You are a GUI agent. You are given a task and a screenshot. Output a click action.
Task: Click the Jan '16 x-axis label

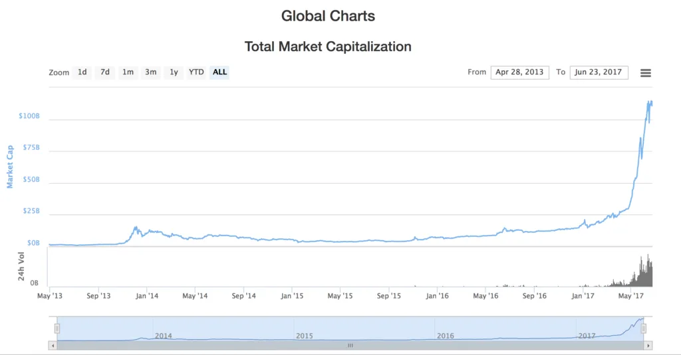437,296
